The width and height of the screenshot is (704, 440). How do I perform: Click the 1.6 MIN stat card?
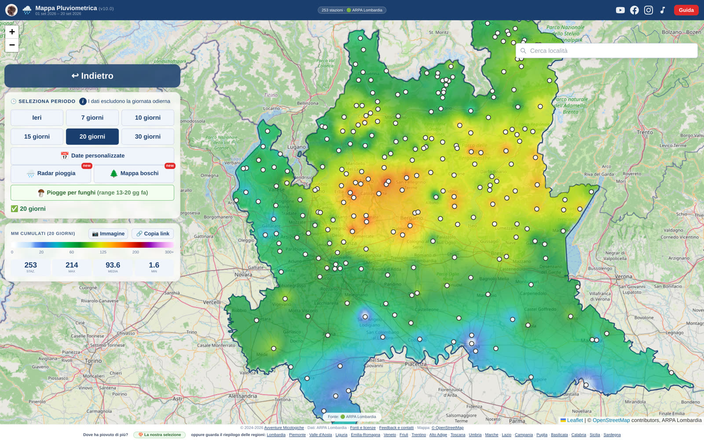154,267
